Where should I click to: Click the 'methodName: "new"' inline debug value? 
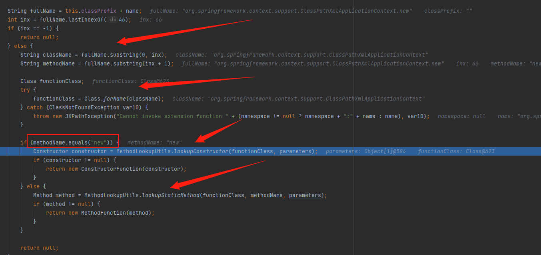click(154, 142)
